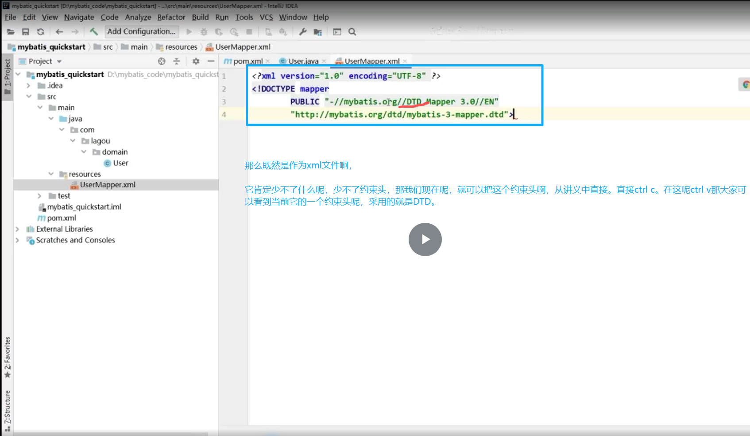Collapse the java folder
The image size is (750, 436).
tap(51, 118)
